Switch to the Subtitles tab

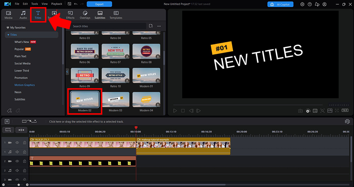pos(100,15)
